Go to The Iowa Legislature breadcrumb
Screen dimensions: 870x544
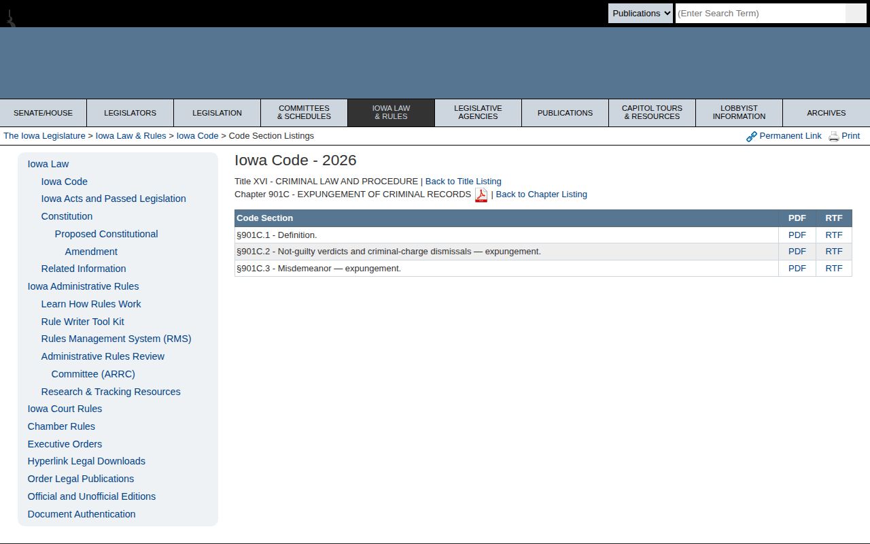tap(44, 136)
